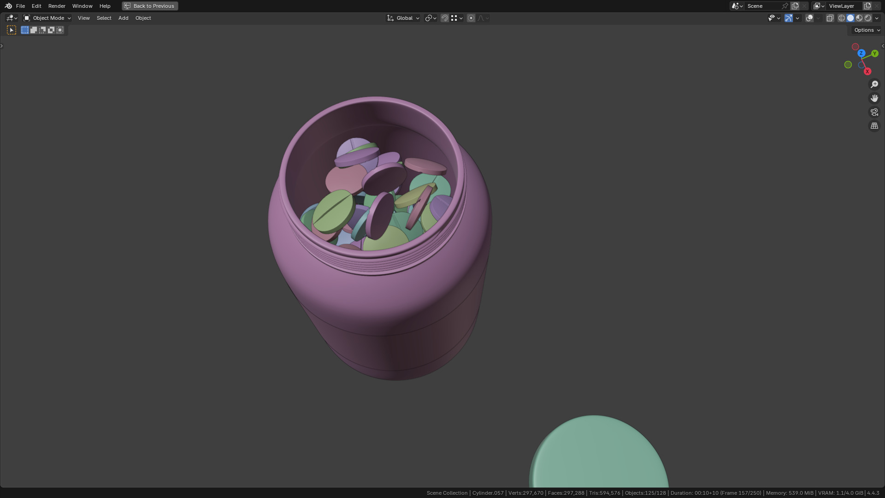Switch to solid viewport shading

(850, 18)
